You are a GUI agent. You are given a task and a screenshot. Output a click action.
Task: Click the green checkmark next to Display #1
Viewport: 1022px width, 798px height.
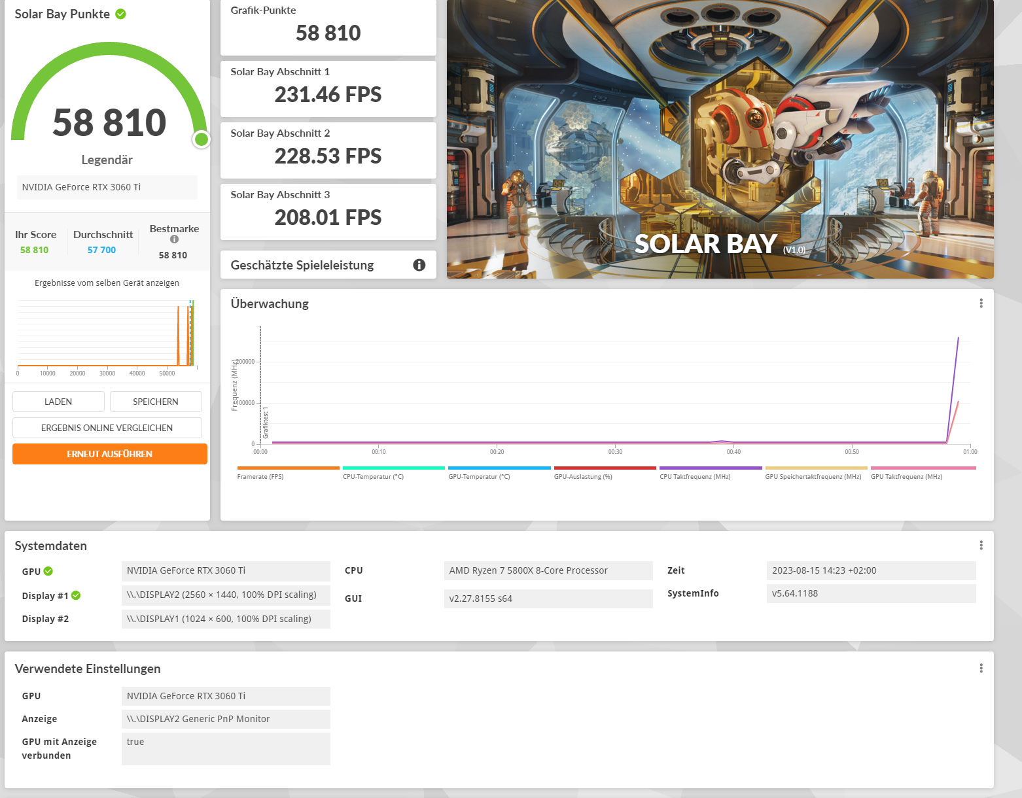tap(76, 595)
